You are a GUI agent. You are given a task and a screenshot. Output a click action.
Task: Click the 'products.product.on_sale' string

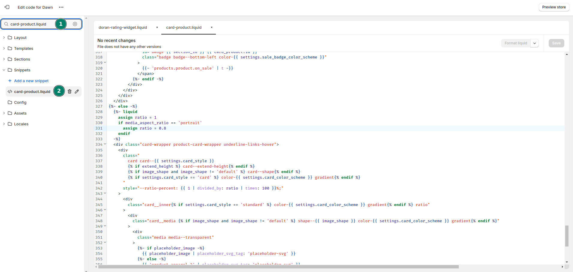pyautogui.click(x=183, y=68)
